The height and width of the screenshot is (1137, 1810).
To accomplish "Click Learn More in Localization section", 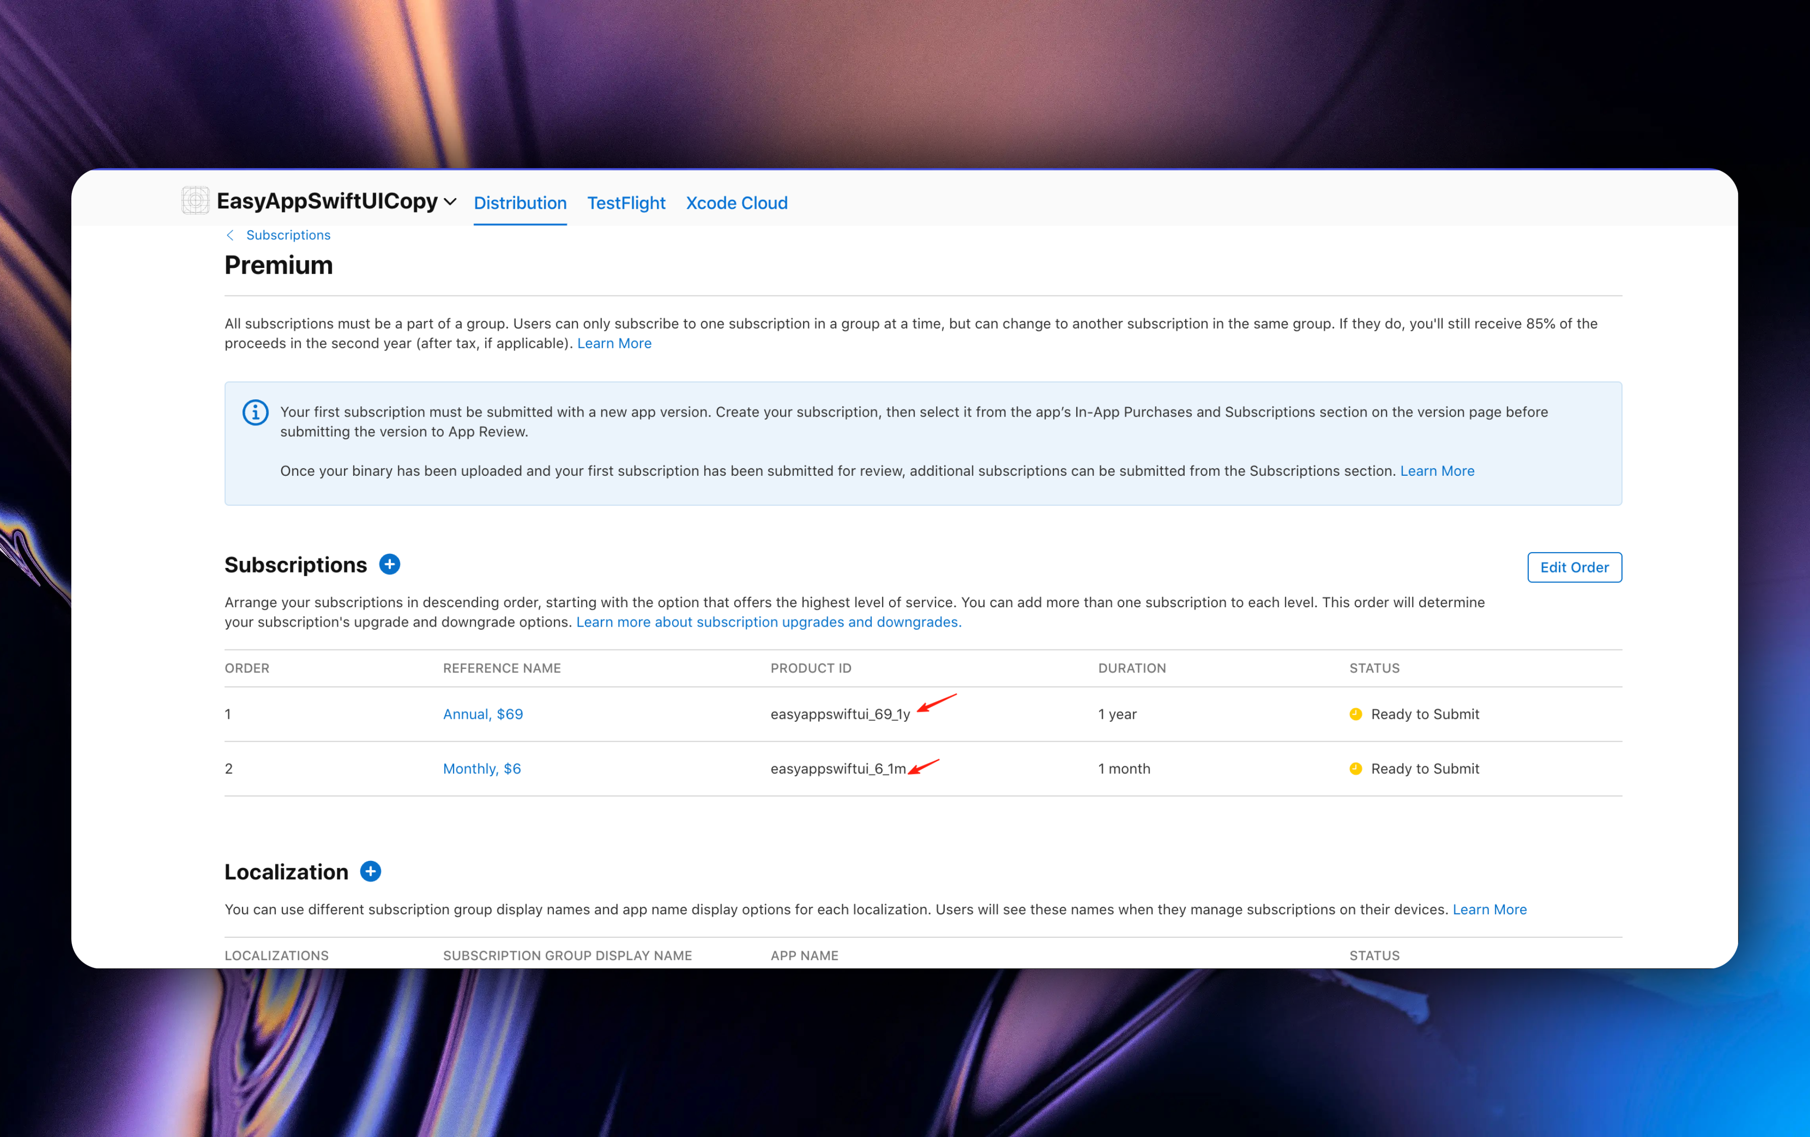I will coord(1489,909).
